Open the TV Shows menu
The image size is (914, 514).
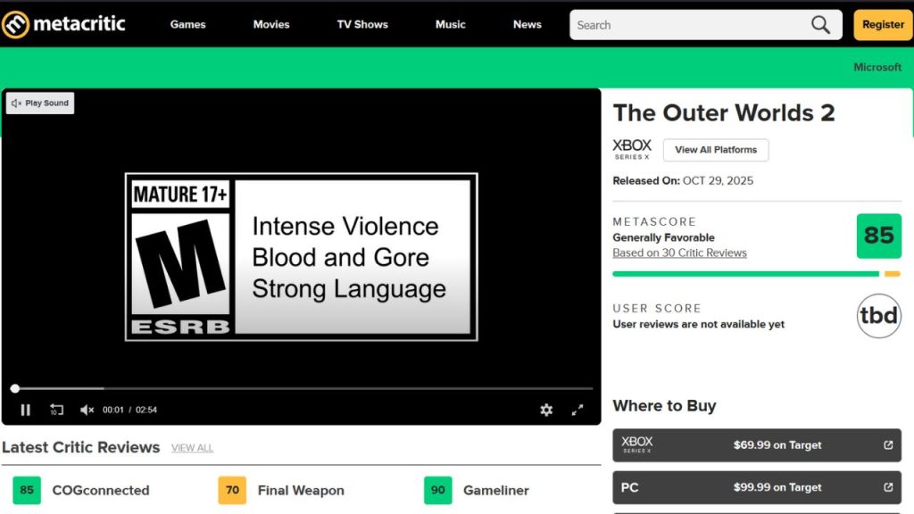click(362, 25)
